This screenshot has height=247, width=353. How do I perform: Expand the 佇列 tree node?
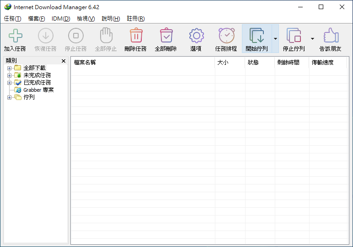coord(9,97)
